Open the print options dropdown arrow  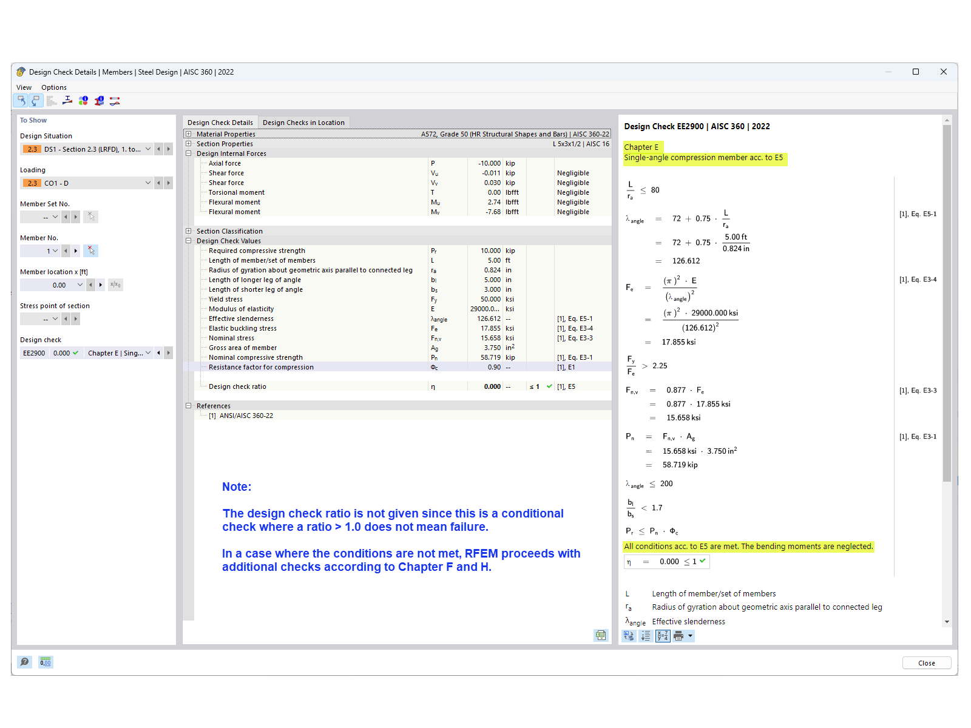click(x=690, y=636)
